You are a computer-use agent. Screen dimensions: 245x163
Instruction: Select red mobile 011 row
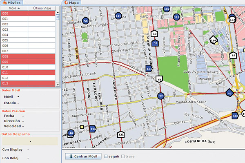click(x=28, y=73)
